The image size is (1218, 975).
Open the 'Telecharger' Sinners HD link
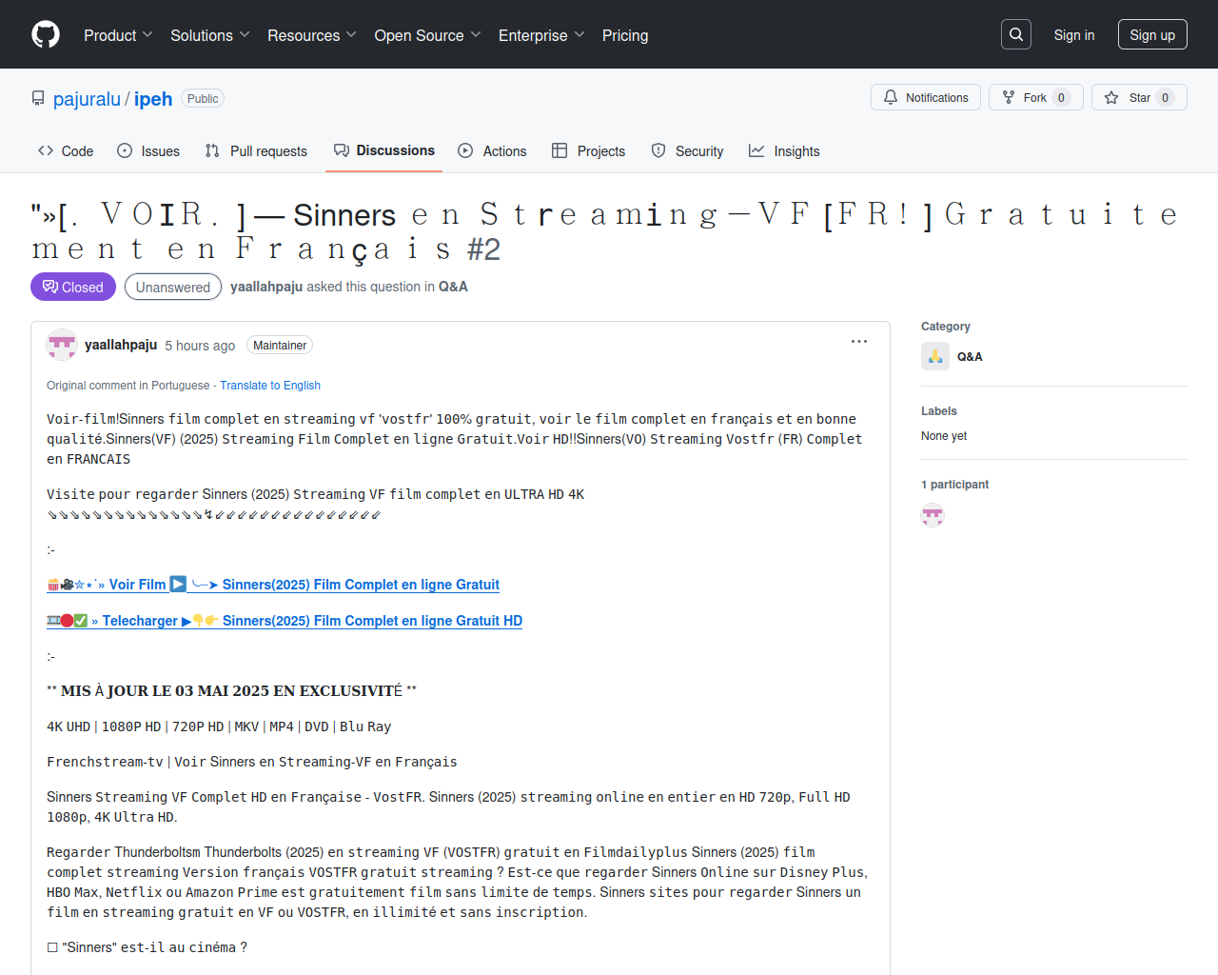[285, 621]
